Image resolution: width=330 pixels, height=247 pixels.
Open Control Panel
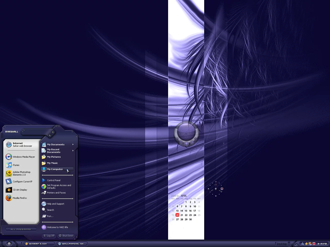click(x=53, y=180)
